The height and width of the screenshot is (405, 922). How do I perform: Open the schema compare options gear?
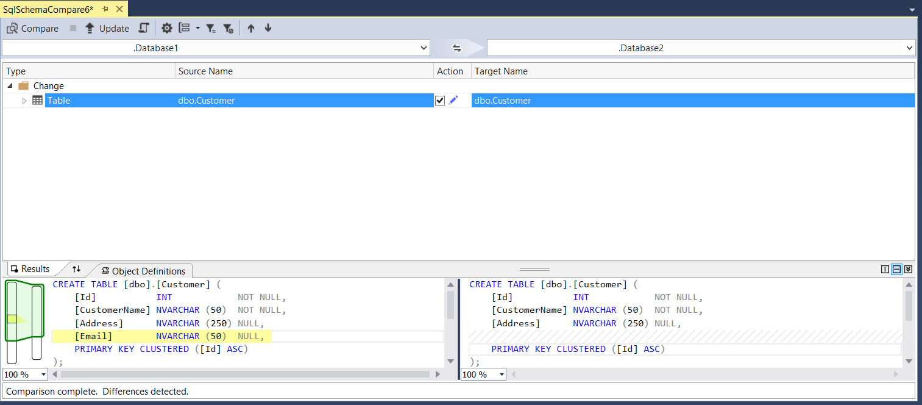coord(167,28)
